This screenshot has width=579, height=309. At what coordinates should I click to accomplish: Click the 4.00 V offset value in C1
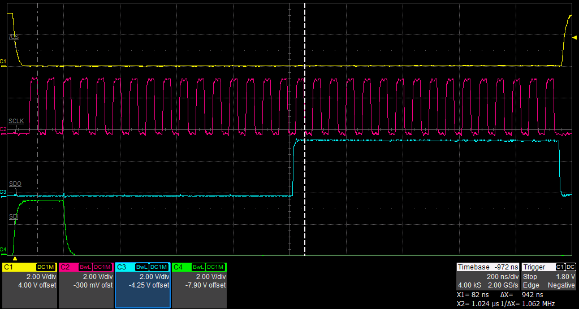point(37,285)
